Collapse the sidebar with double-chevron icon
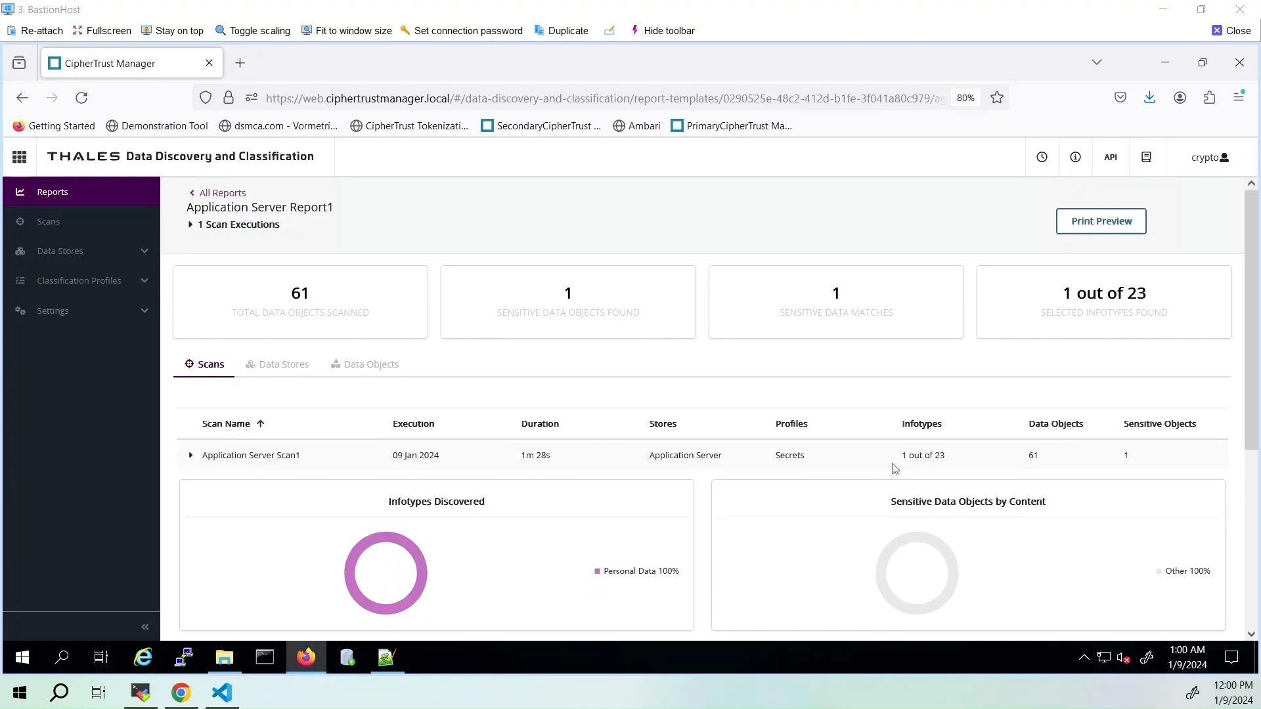 point(145,627)
